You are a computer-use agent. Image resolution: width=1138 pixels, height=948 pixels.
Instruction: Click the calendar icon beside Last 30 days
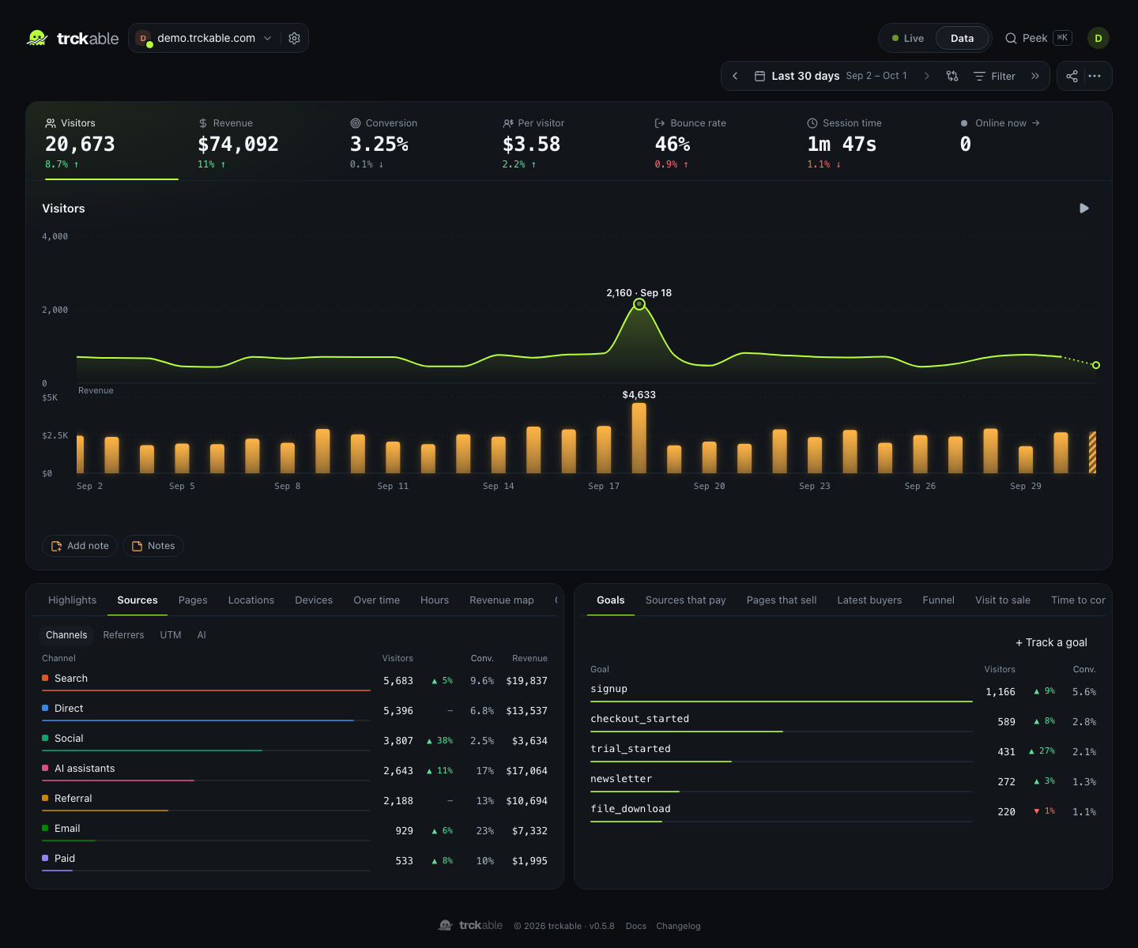pyautogui.click(x=759, y=76)
